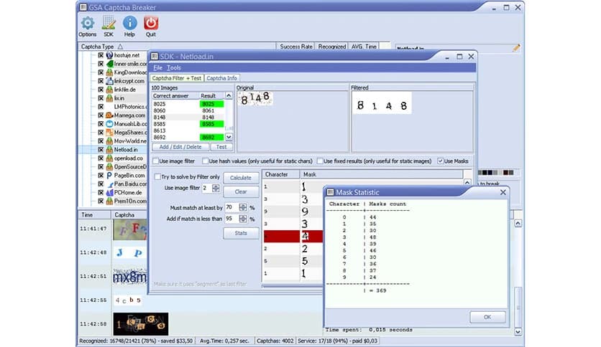Click the Mov-World site icon
Screen dimensions: 601x347
[x=109, y=141]
